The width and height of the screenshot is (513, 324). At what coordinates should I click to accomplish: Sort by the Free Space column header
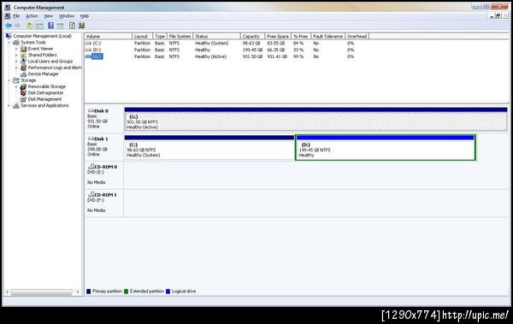278,36
